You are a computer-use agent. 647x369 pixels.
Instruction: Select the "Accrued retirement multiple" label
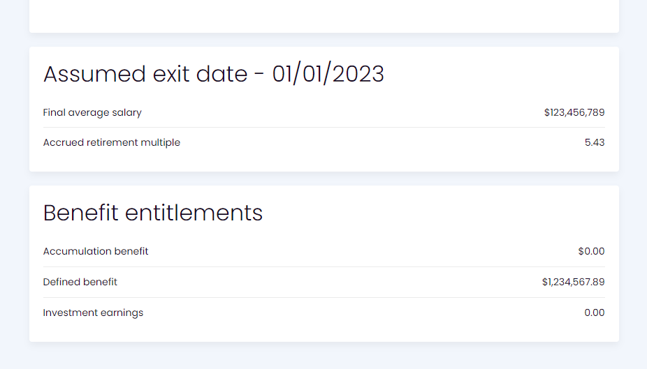(x=112, y=142)
